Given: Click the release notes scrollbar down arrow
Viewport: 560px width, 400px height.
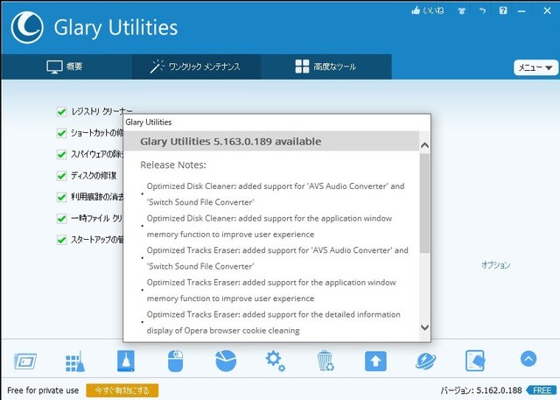Looking at the screenshot, I should [x=424, y=327].
